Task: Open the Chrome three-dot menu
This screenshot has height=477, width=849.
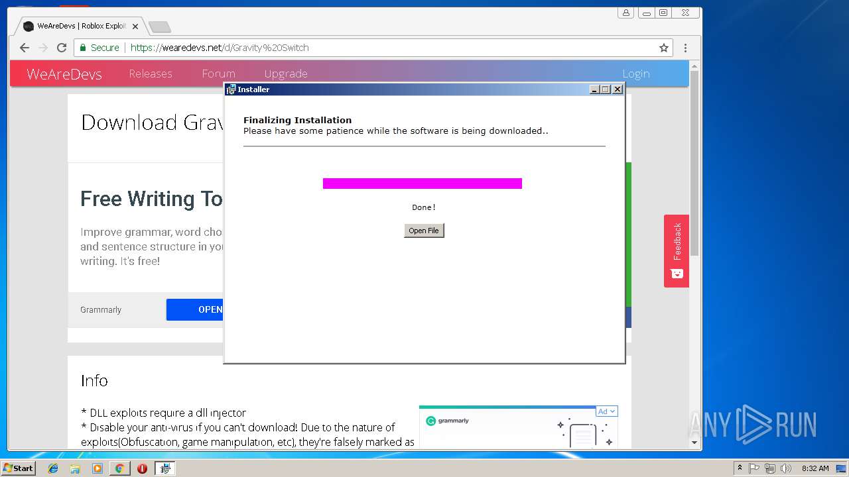Action: [x=685, y=48]
